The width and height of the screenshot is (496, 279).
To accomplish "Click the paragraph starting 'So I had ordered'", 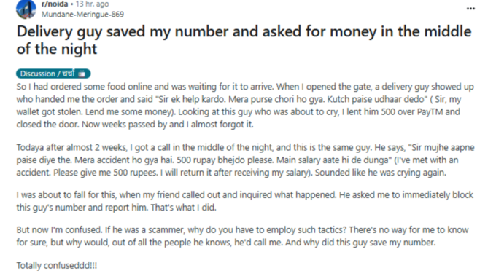I will 245,106.
